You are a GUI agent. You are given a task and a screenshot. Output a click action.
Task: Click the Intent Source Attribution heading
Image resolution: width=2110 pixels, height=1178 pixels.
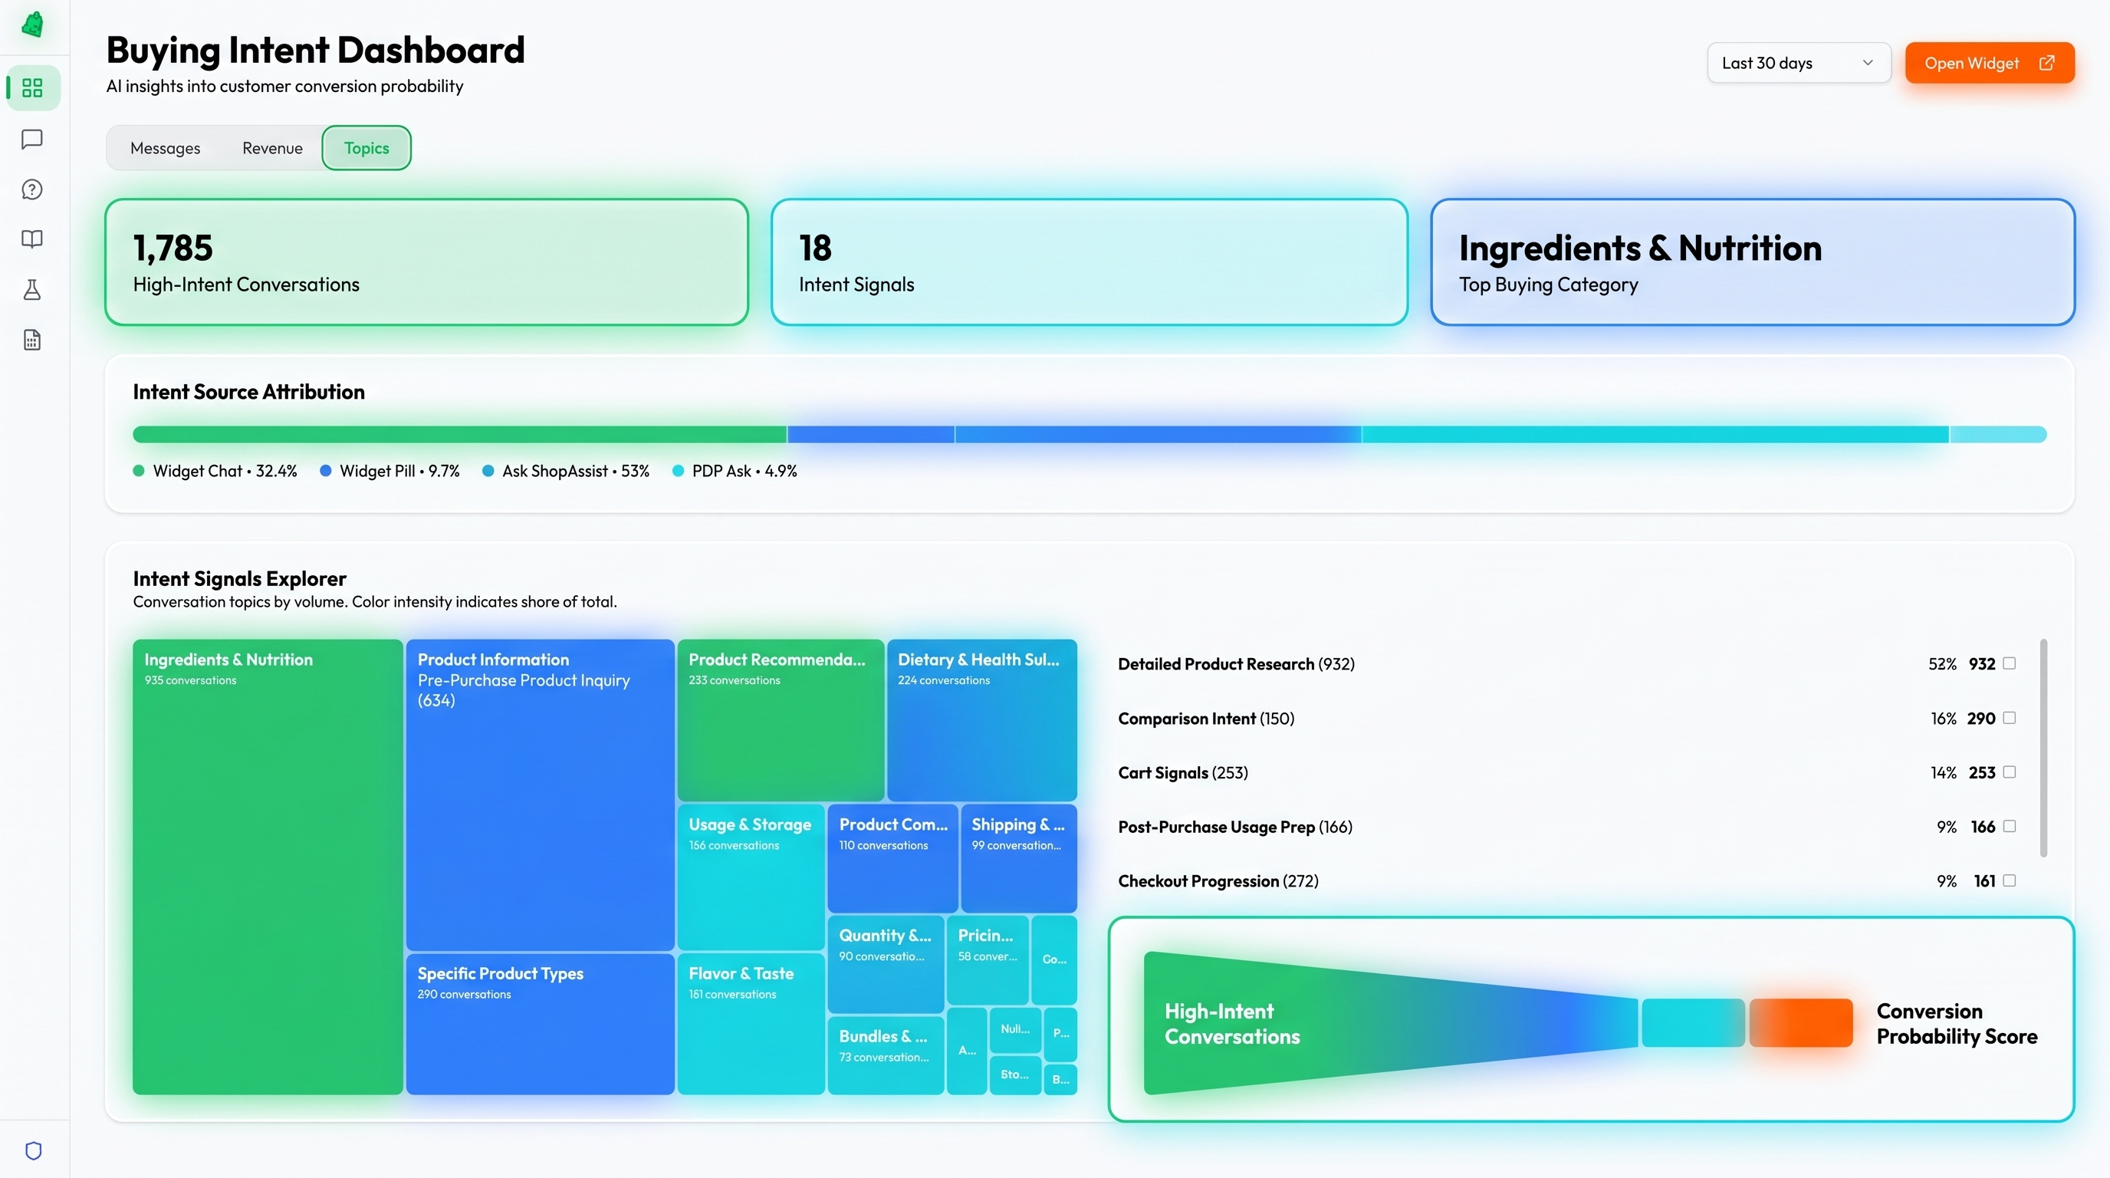point(249,392)
